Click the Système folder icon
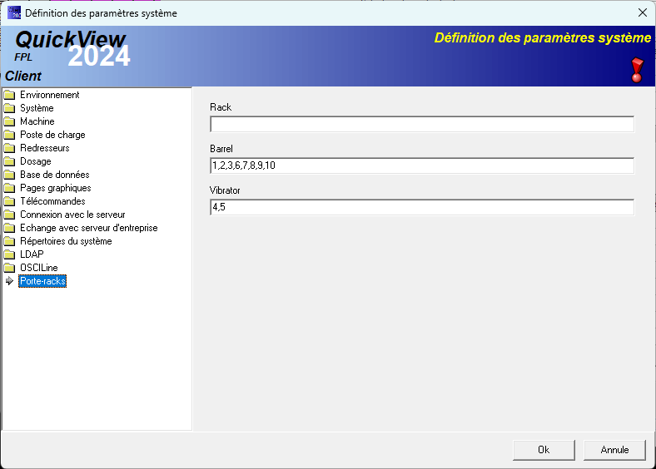656x469 pixels. pyautogui.click(x=9, y=108)
